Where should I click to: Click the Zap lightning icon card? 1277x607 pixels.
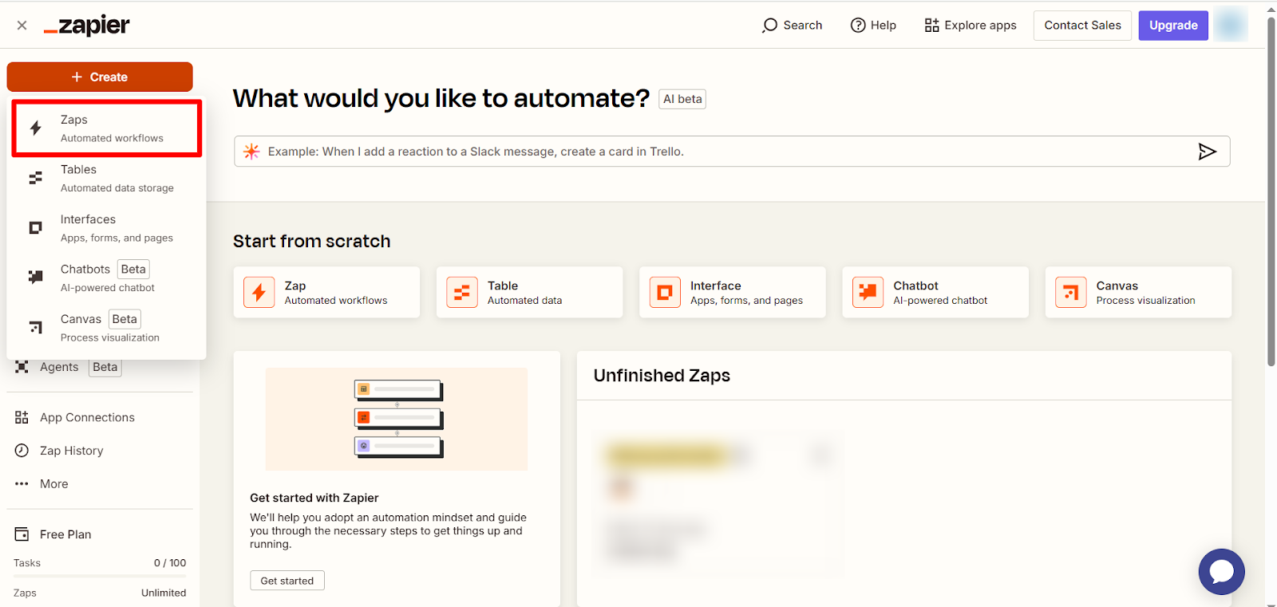click(x=259, y=293)
